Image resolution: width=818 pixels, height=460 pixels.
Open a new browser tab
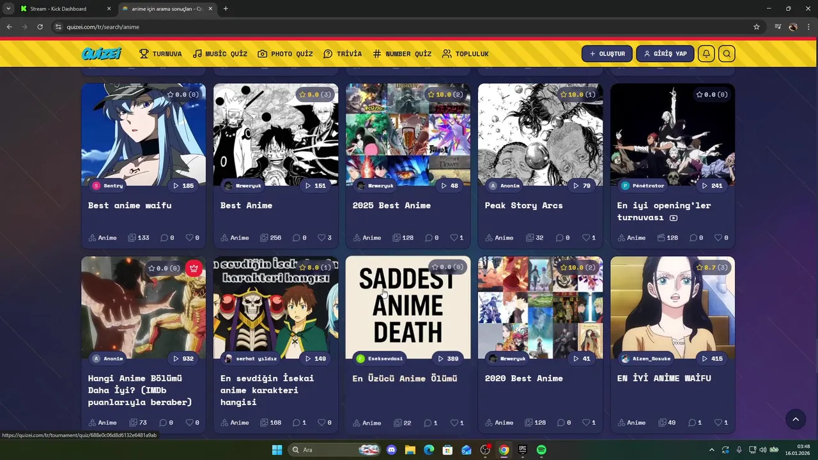[x=226, y=9]
